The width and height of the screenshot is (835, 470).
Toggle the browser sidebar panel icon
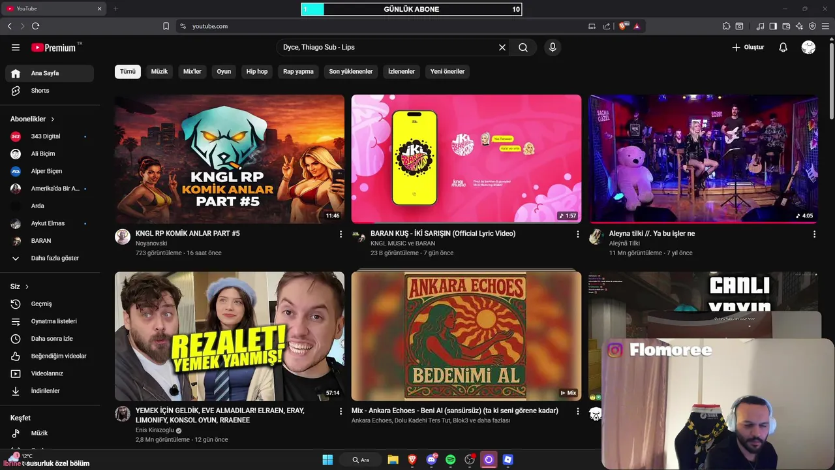coord(773,26)
